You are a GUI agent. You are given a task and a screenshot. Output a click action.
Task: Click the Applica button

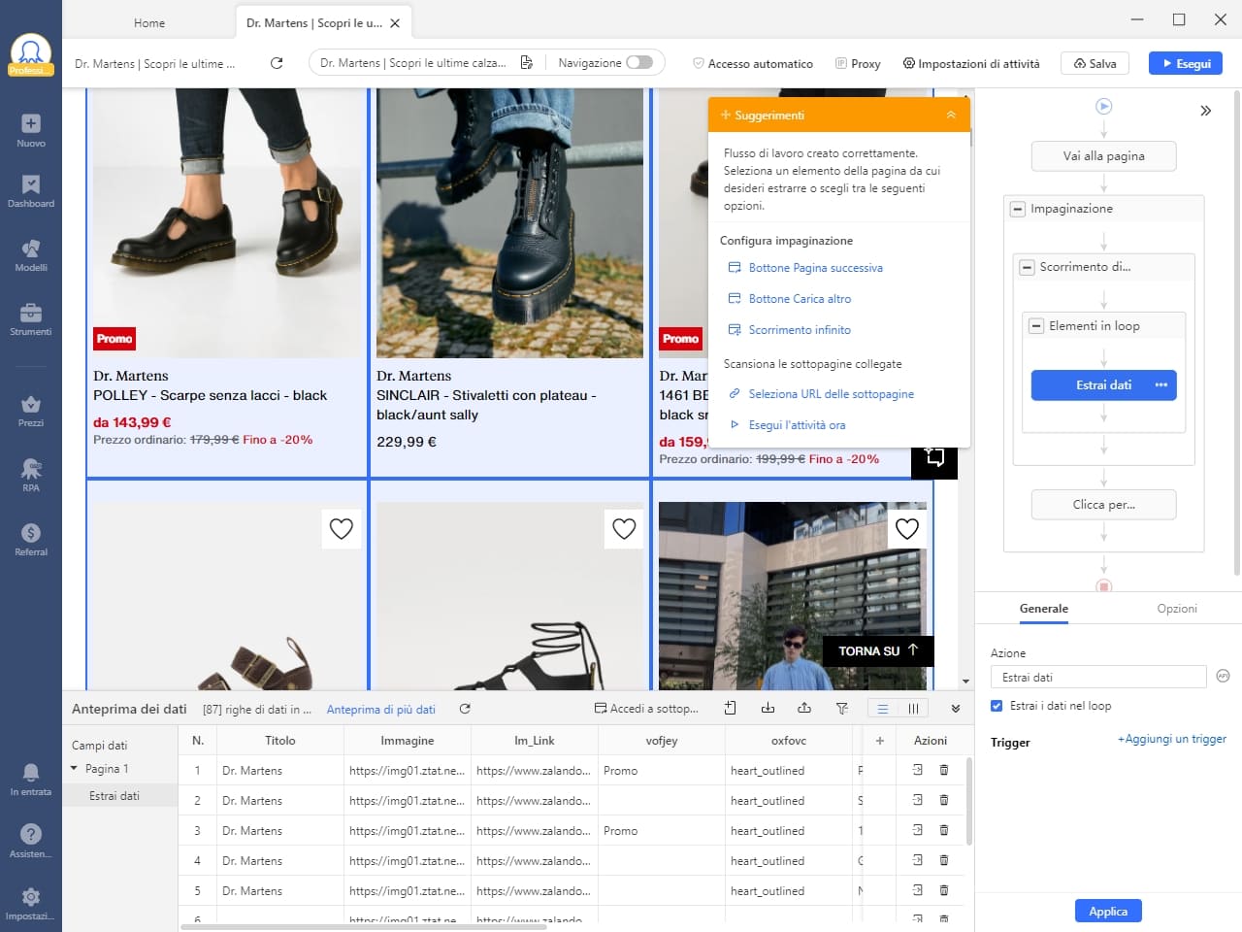1108,911
